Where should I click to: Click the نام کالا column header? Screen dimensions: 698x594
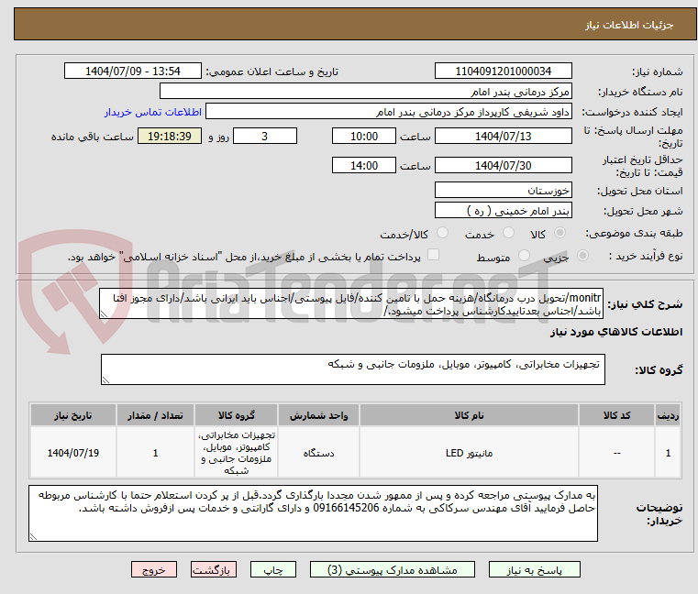pos(469,415)
